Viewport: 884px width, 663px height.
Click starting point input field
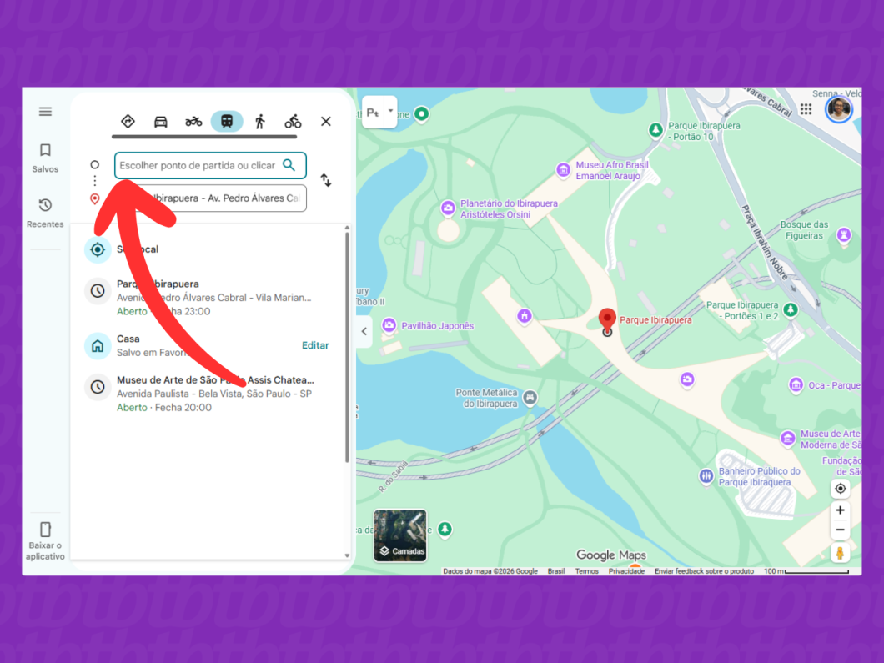click(x=210, y=165)
